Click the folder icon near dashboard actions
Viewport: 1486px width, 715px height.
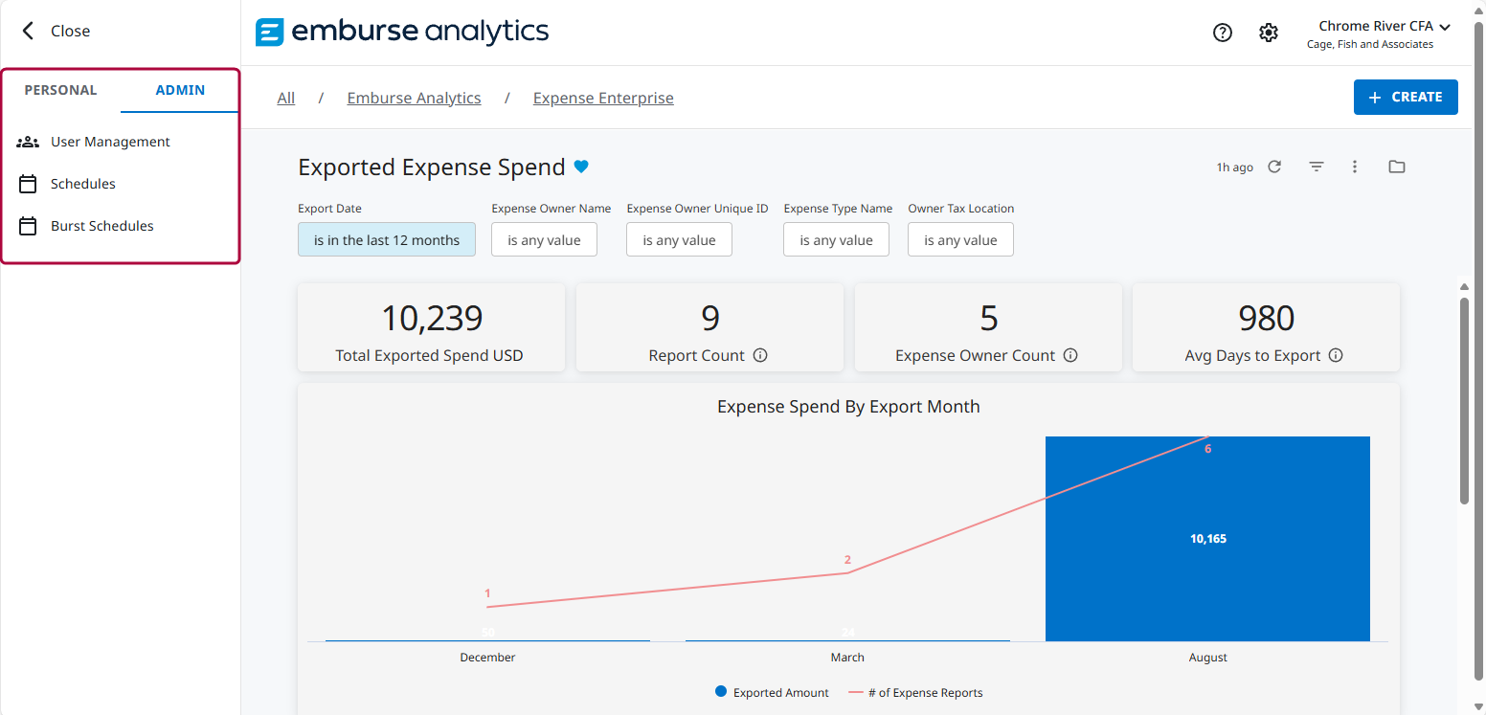tap(1396, 166)
